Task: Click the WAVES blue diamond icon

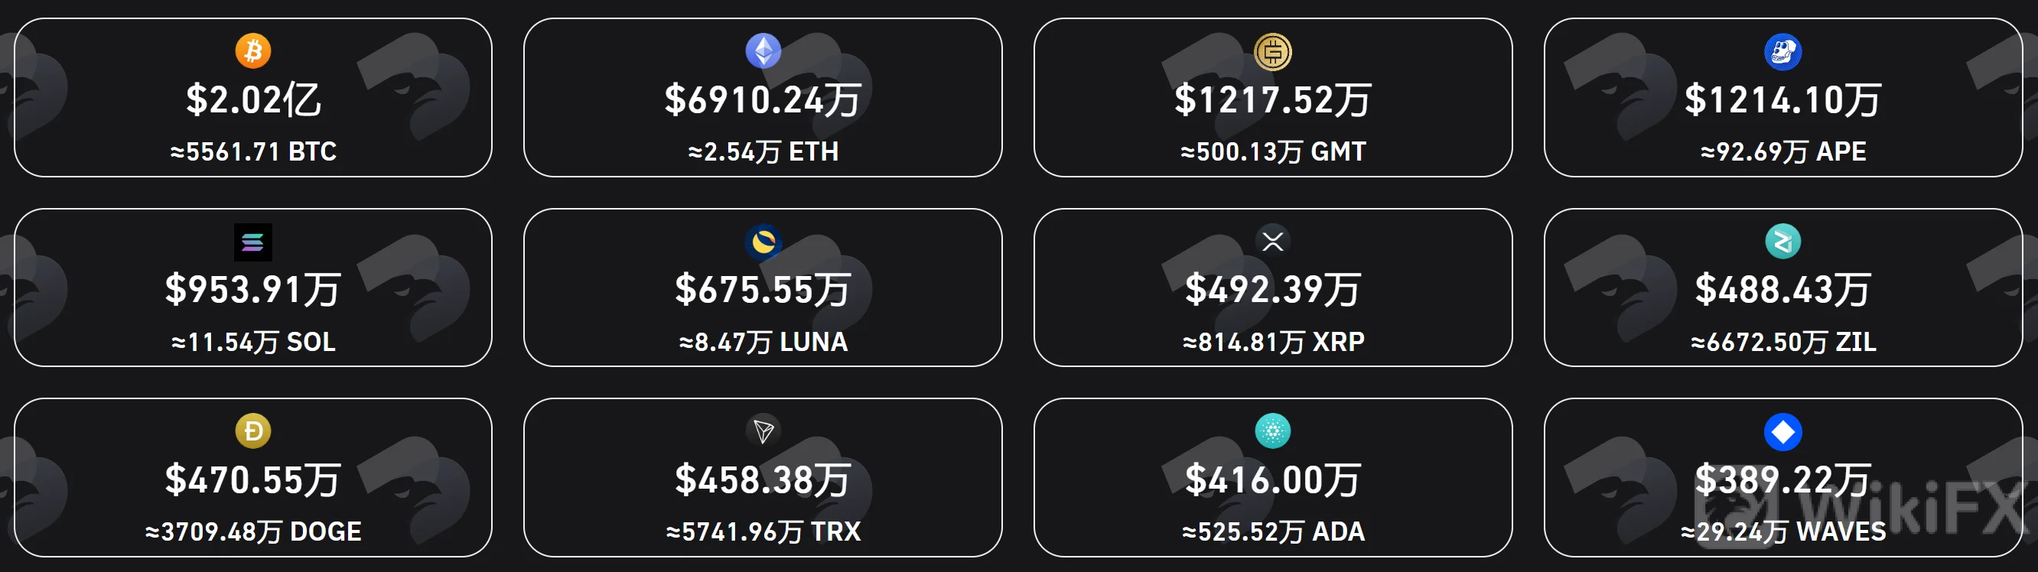Action: coord(1783,432)
